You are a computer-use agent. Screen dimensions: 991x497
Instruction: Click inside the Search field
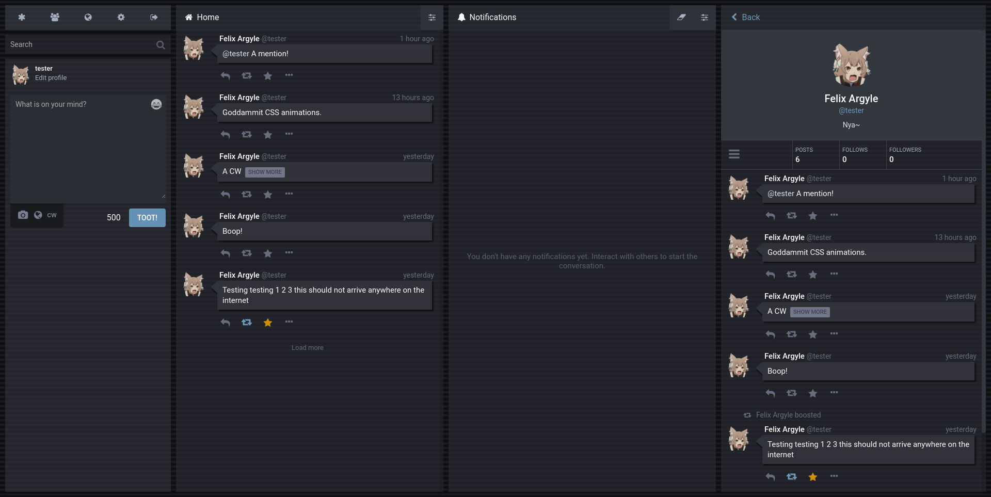point(77,44)
